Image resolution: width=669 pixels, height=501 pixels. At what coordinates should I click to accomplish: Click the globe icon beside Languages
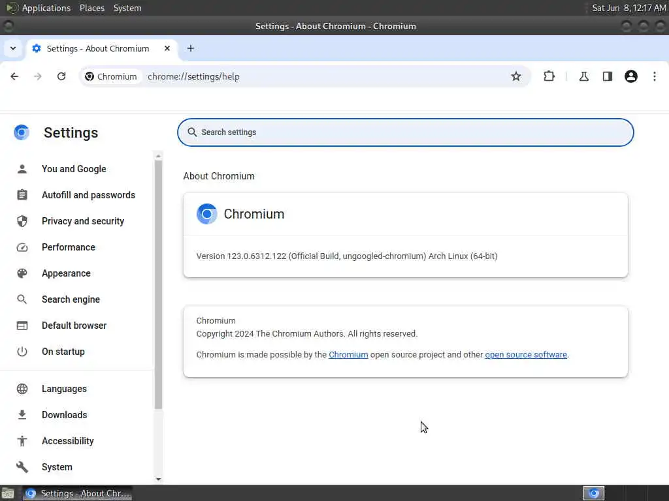pyautogui.click(x=22, y=389)
